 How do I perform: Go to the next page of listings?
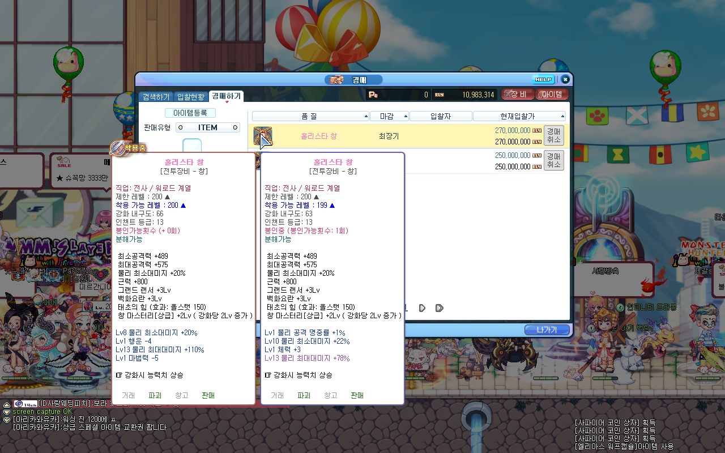point(422,308)
